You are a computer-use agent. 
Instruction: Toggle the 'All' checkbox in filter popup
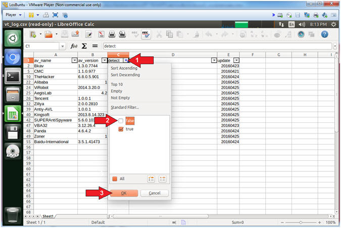pos(115,179)
